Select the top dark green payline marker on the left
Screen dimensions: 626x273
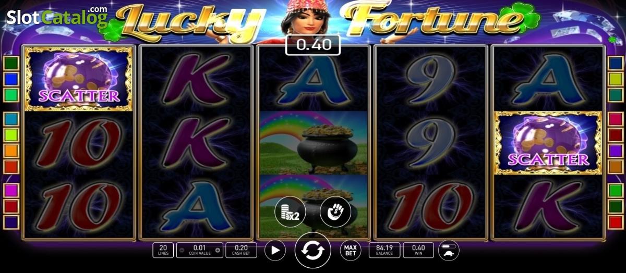click(x=11, y=63)
